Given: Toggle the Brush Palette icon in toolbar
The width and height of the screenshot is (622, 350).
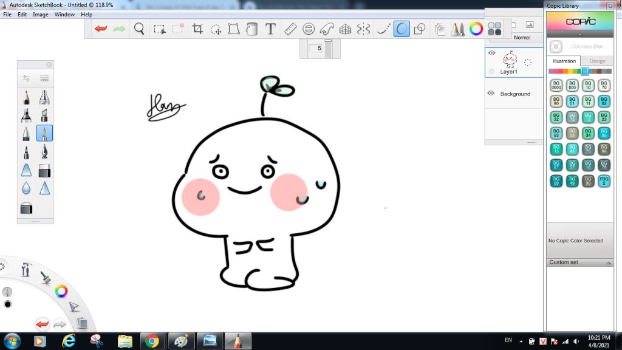Looking at the screenshot, I should [x=458, y=29].
